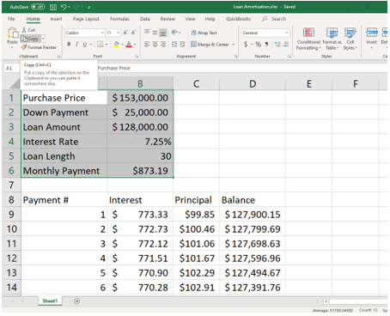
Task: Open the Calibri font name dropdown
Action: (x=102, y=33)
